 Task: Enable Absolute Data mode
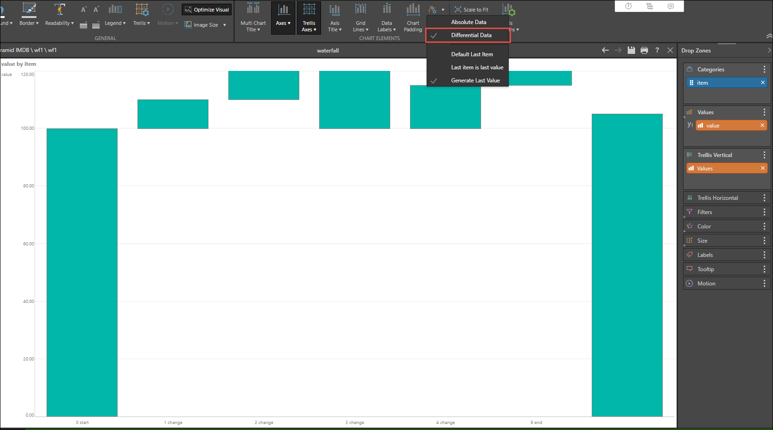468,22
